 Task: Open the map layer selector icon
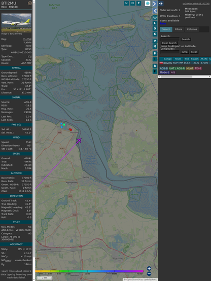[x=148, y=3]
